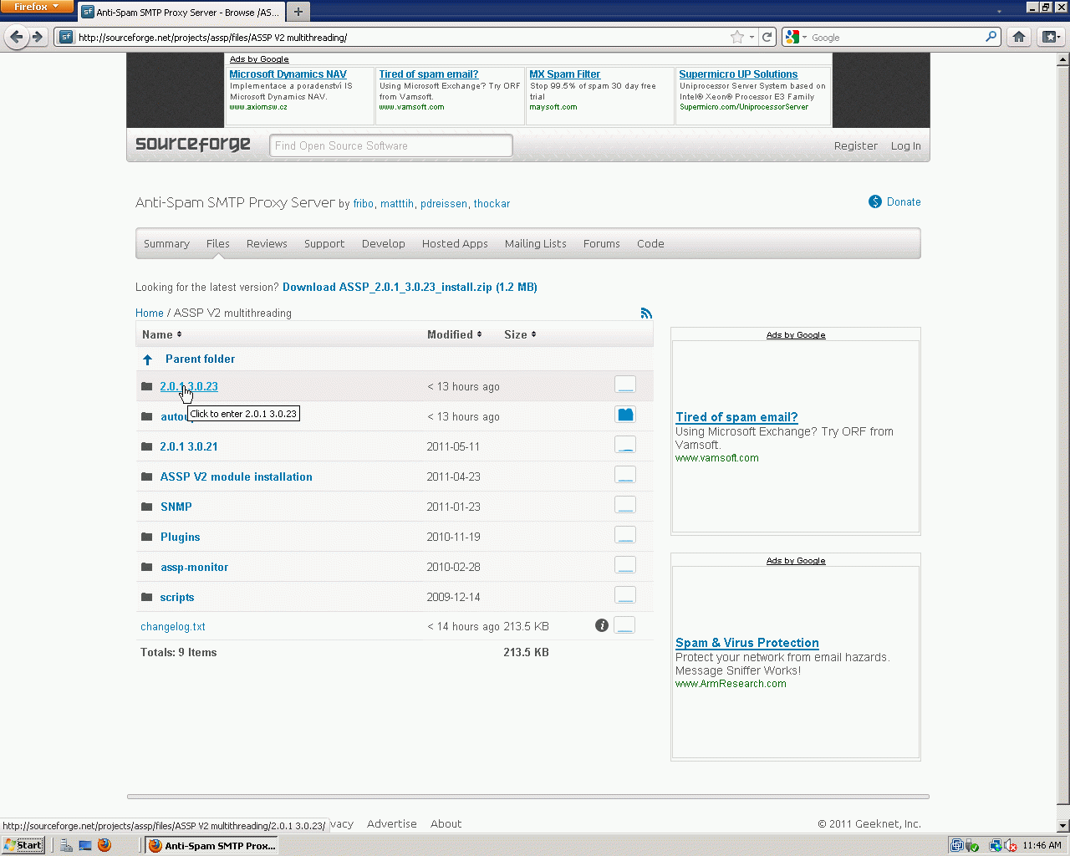This screenshot has width=1070, height=856.
Task: Click the muted volume icon in the system tray
Action: (1010, 845)
